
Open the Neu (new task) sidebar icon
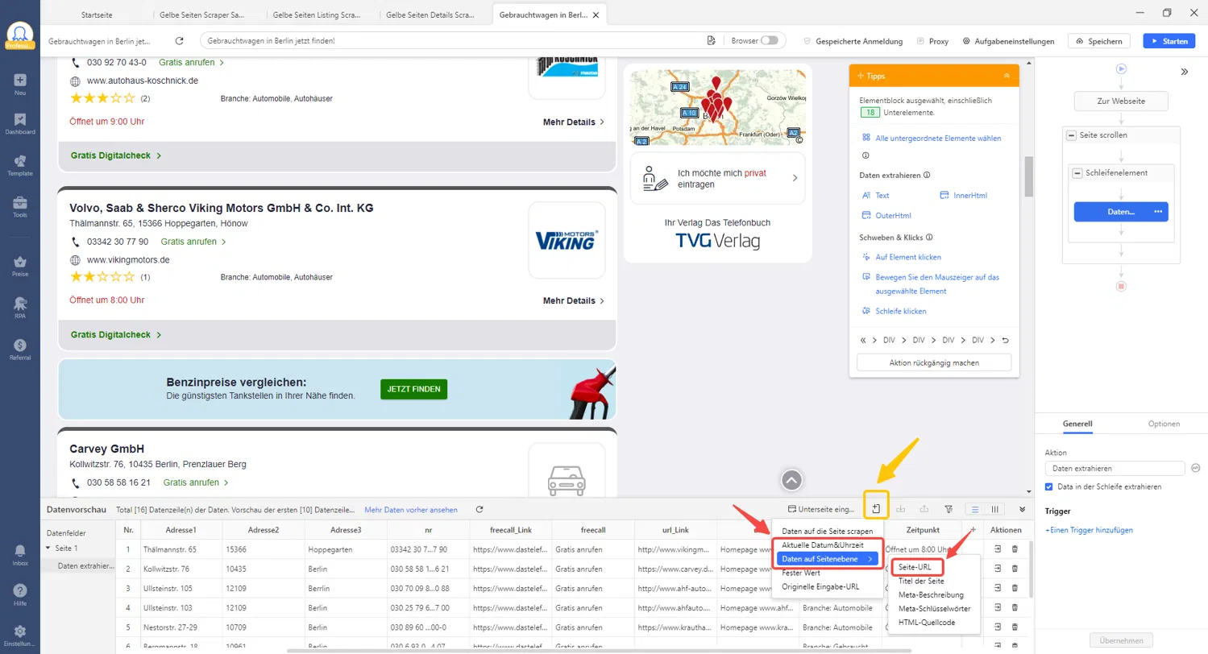point(19,84)
